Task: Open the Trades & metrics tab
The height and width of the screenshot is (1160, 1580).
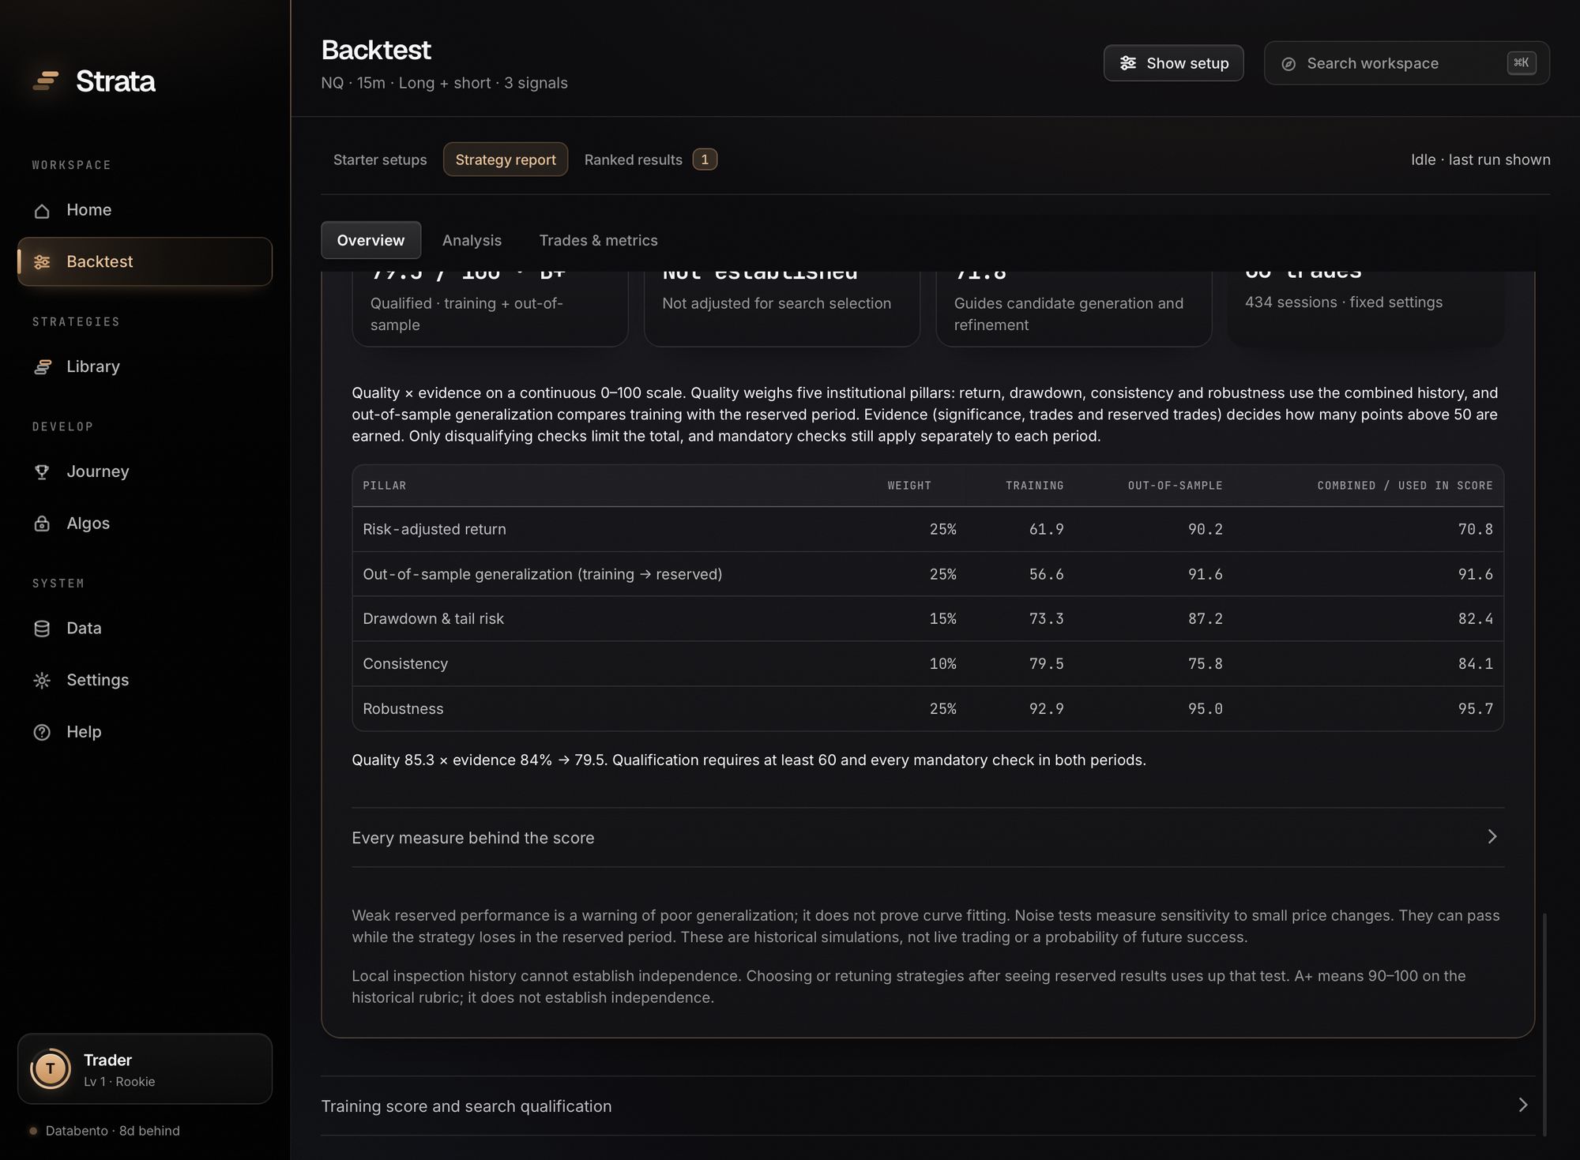Action: coord(598,240)
